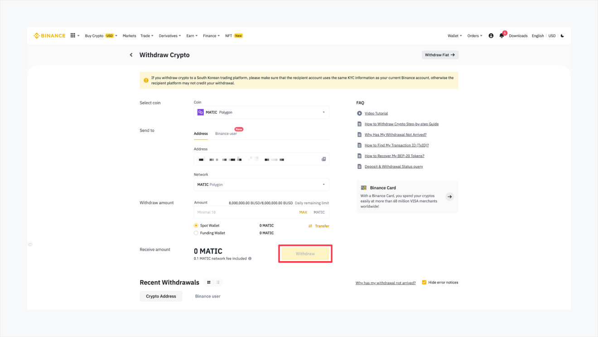Click the withdrawal Address input field
The image size is (598, 337).
tap(261, 159)
